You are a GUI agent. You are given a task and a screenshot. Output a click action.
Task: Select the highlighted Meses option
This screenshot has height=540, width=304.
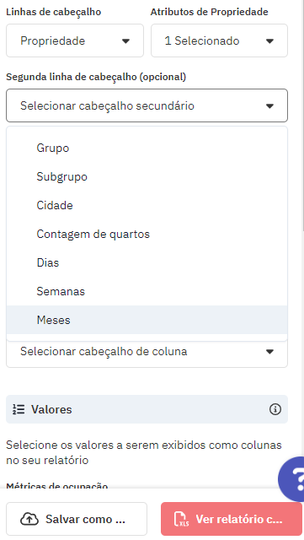(147, 320)
